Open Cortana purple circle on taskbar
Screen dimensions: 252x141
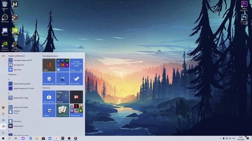[x=23, y=138]
